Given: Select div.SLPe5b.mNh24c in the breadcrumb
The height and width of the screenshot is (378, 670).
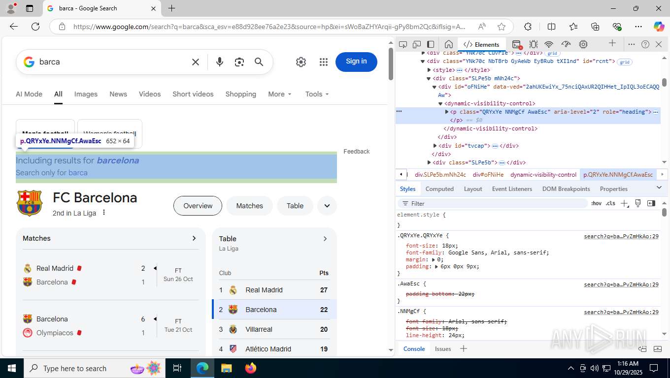Looking at the screenshot, I should click(x=440, y=174).
